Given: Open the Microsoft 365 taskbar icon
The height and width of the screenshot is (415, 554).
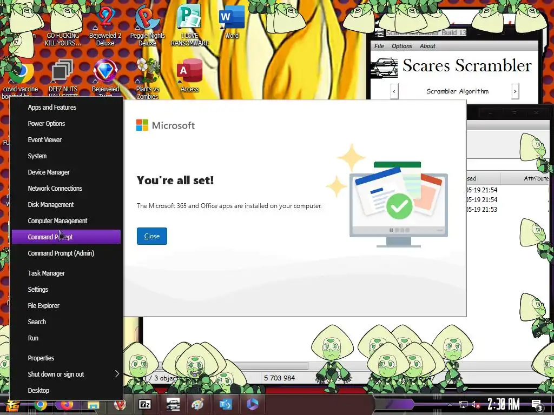Looking at the screenshot, I should tap(252, 404).
